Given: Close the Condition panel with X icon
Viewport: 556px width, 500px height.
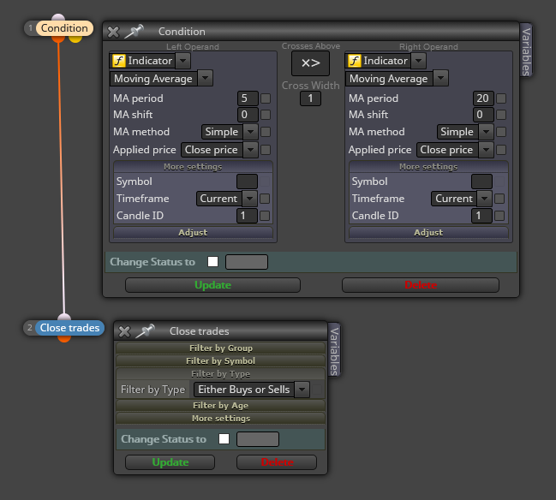Looking at the screenshot, I should click(113, 32).
